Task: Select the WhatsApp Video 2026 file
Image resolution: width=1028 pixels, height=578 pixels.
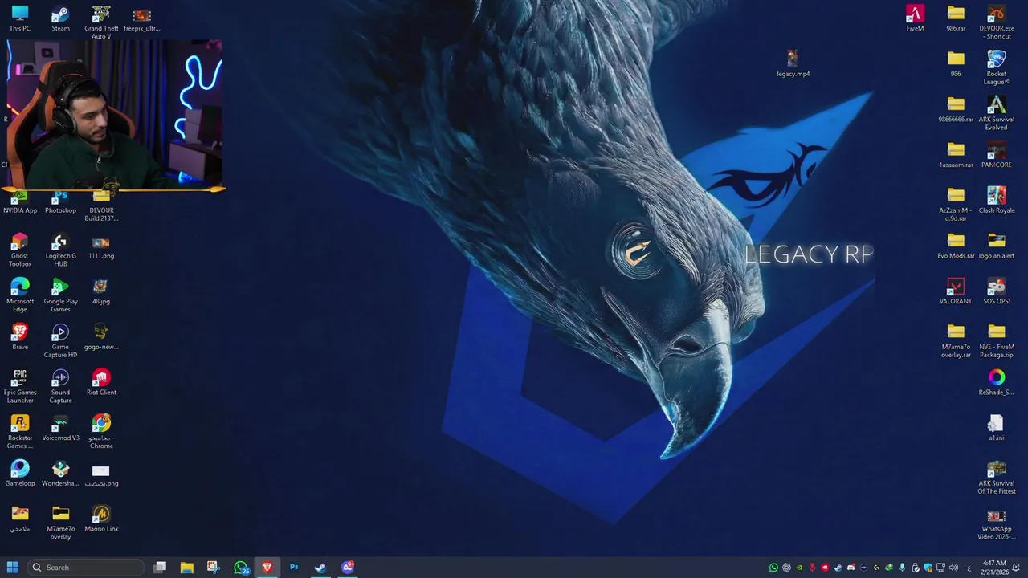Action: (997, 523)
